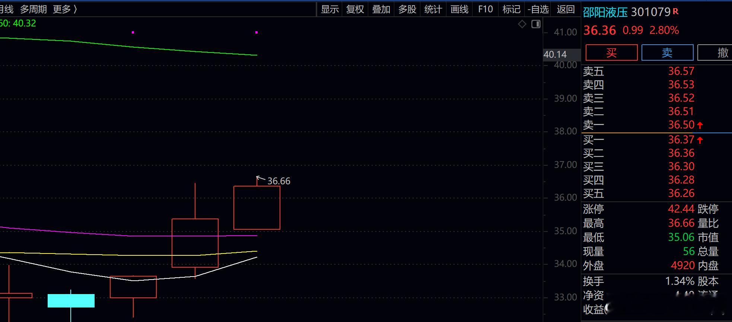Click the cyan filled candlestick
This screenshot has width=732, height=322.
(x=71, y=301)
